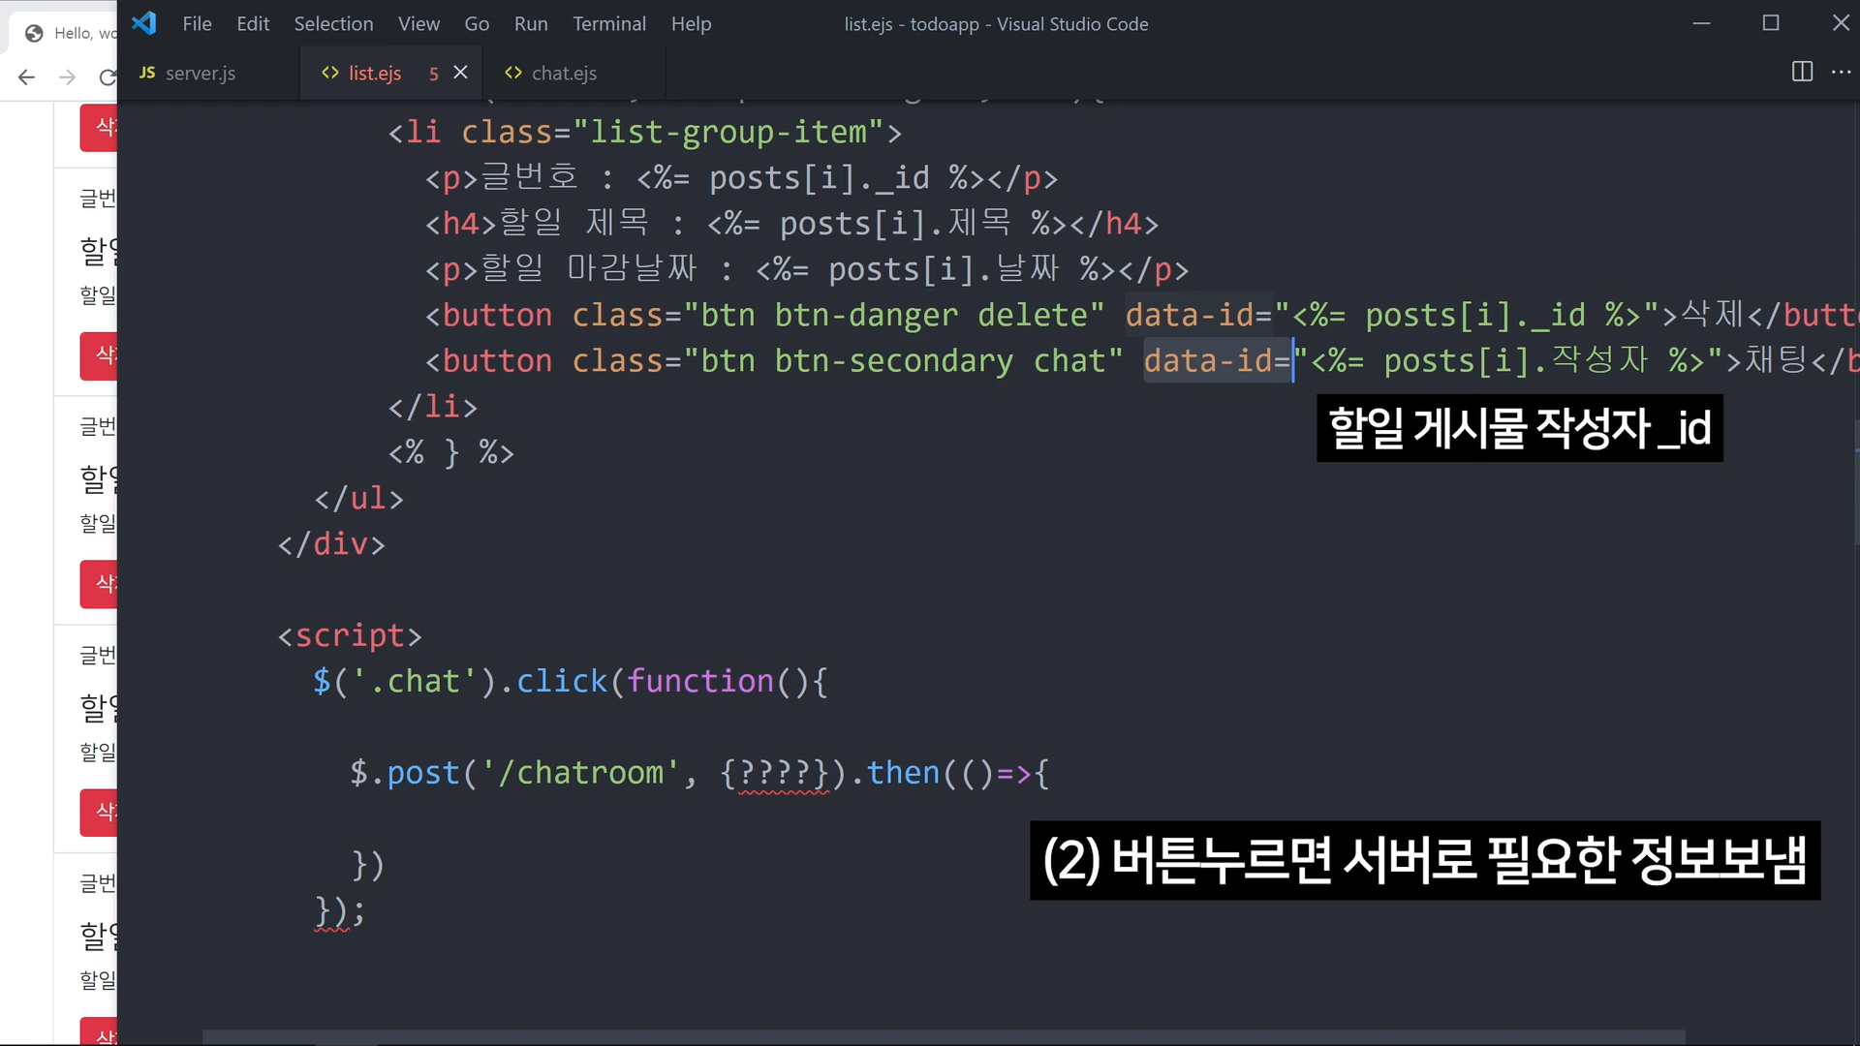The image size is (1860, 1046).
Task: Open the File menu
Action: coord(197,24)
